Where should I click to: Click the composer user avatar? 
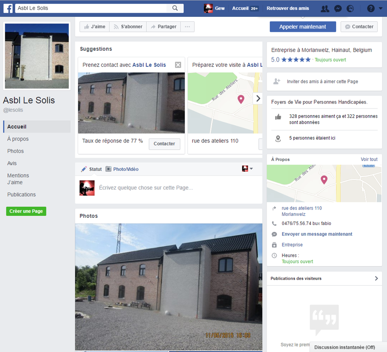point(87,188)
